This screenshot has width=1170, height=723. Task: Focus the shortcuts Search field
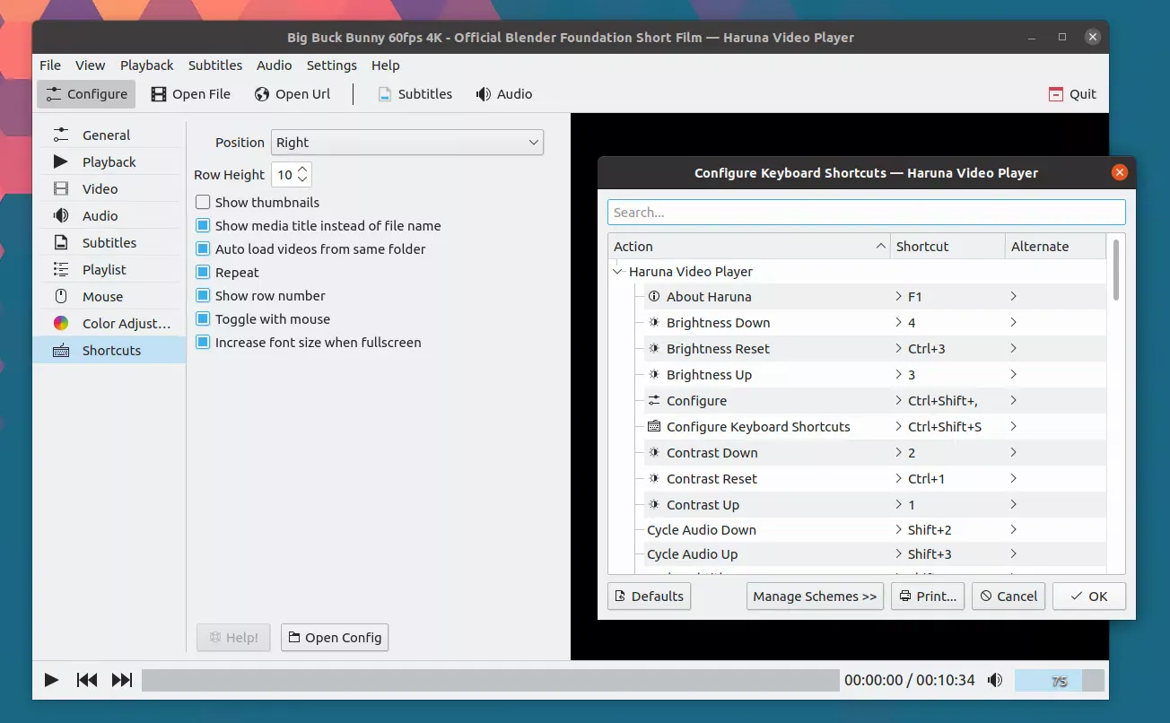866,213
